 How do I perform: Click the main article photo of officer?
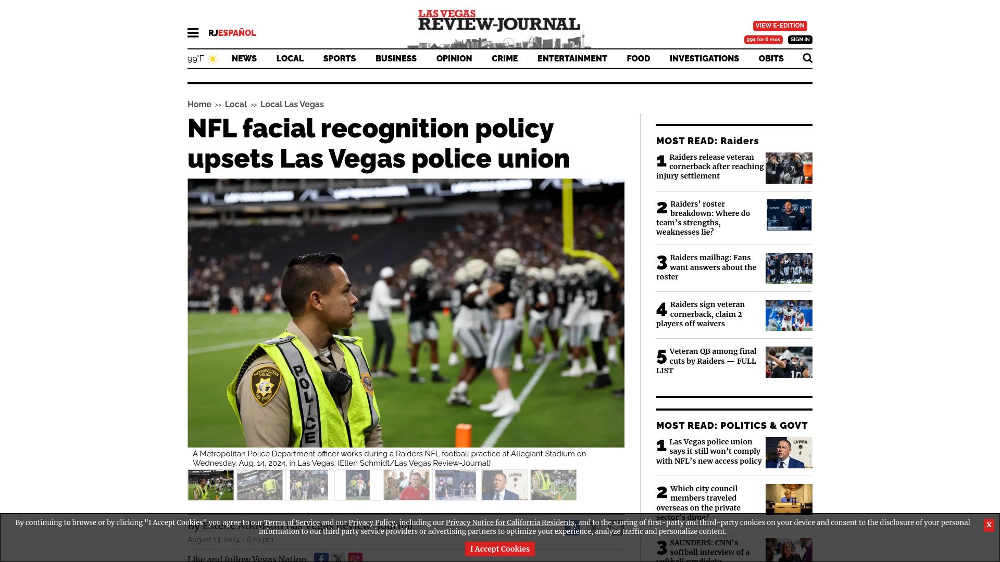point(406,313)
